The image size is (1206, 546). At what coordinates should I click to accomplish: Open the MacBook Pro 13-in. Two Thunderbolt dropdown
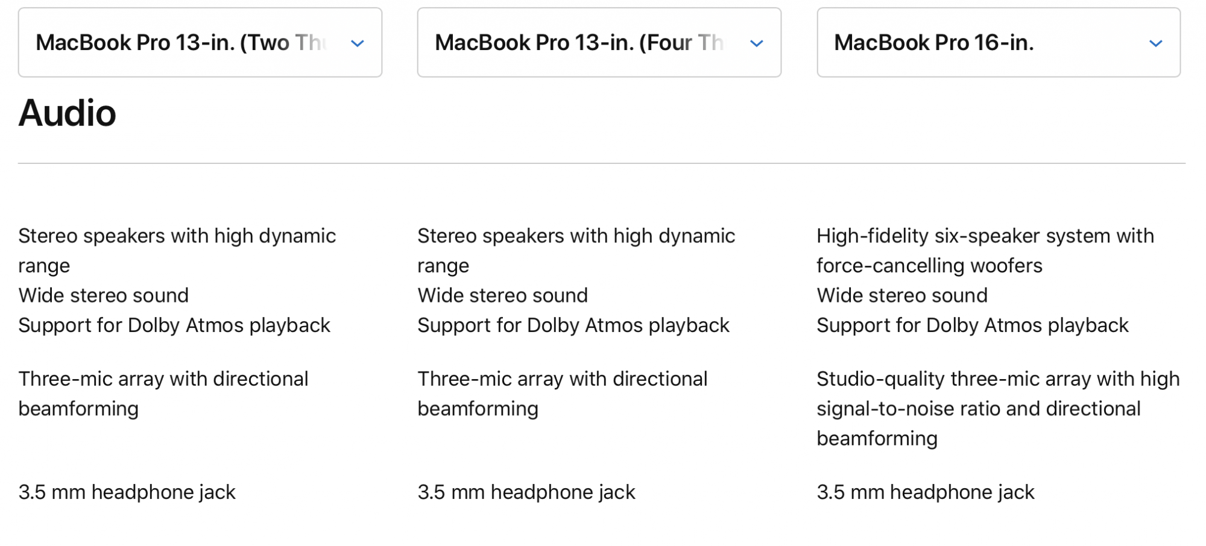(200, 42)
